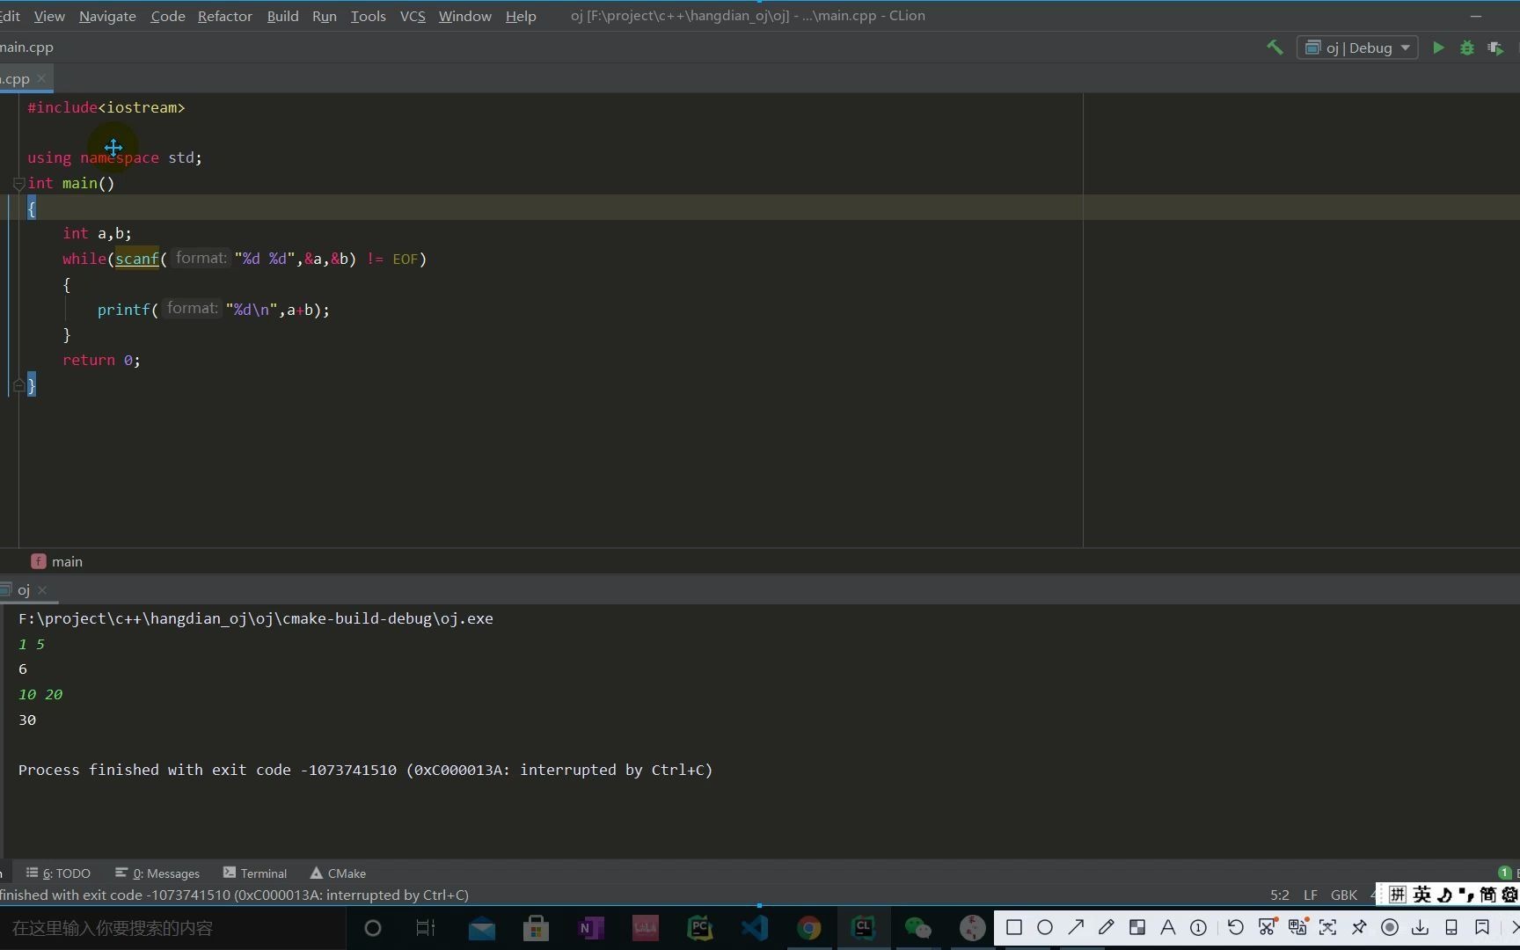
Task: Click the #include<iostream> line
Action: 106,107
